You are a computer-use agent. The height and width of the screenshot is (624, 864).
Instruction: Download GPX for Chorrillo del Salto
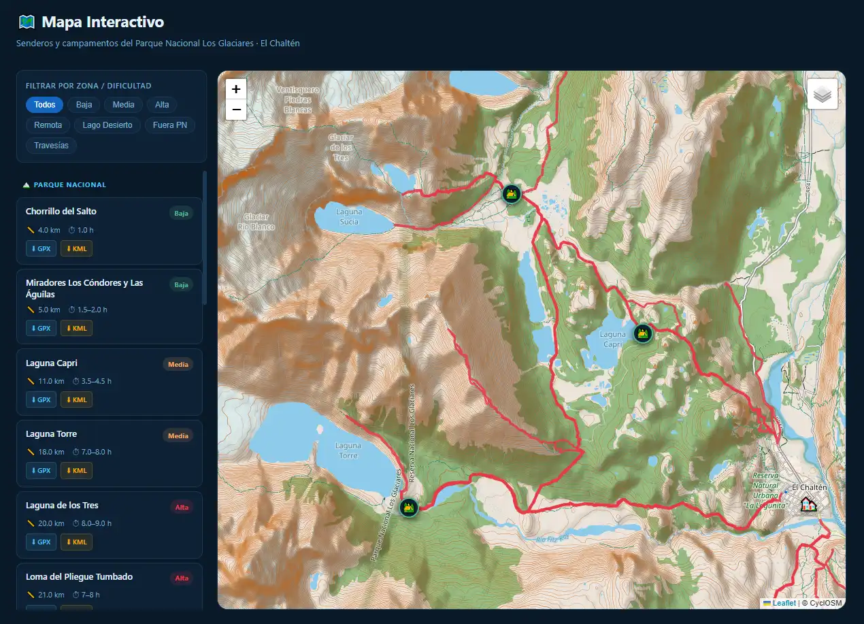[x=41, y=249]
